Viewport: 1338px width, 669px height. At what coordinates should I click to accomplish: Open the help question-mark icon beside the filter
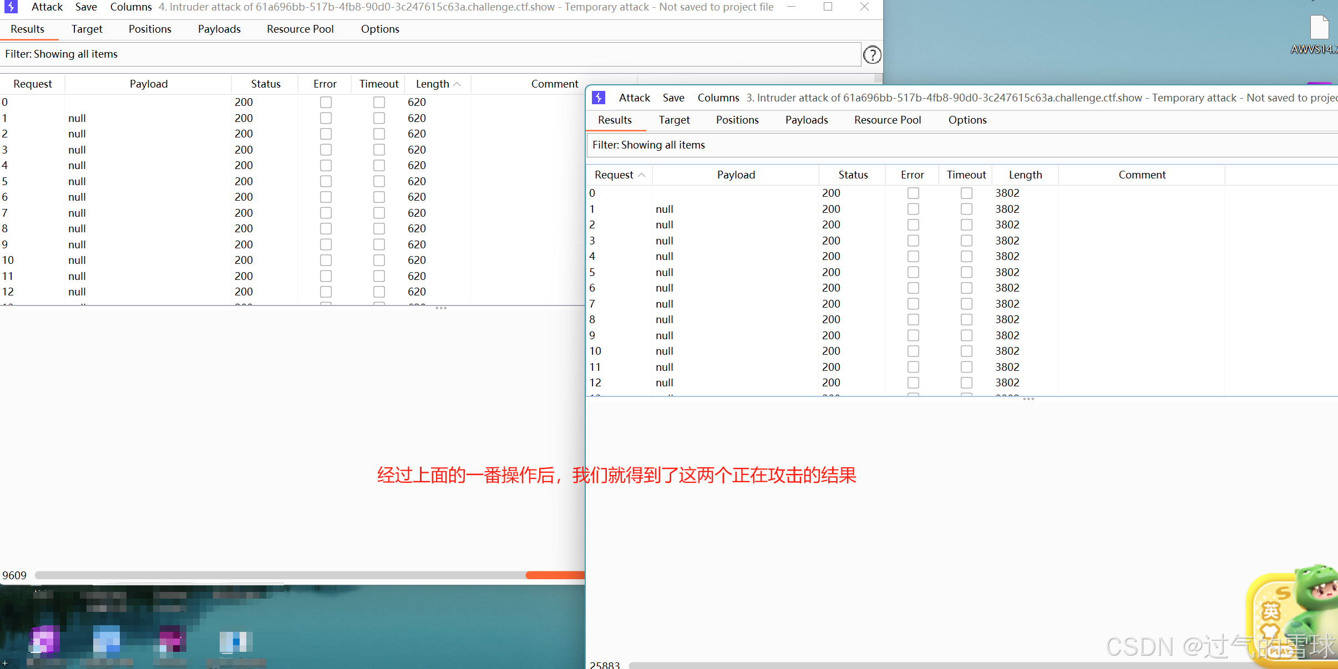872,54
